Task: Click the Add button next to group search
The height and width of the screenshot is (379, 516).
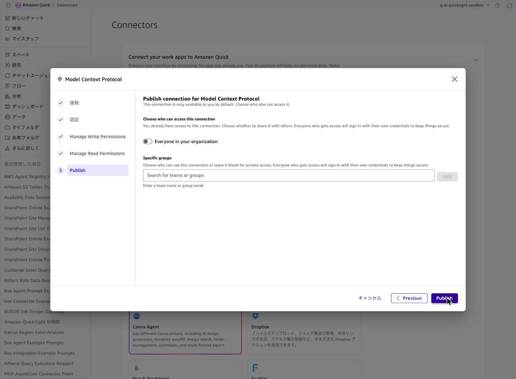Action: 447,177
